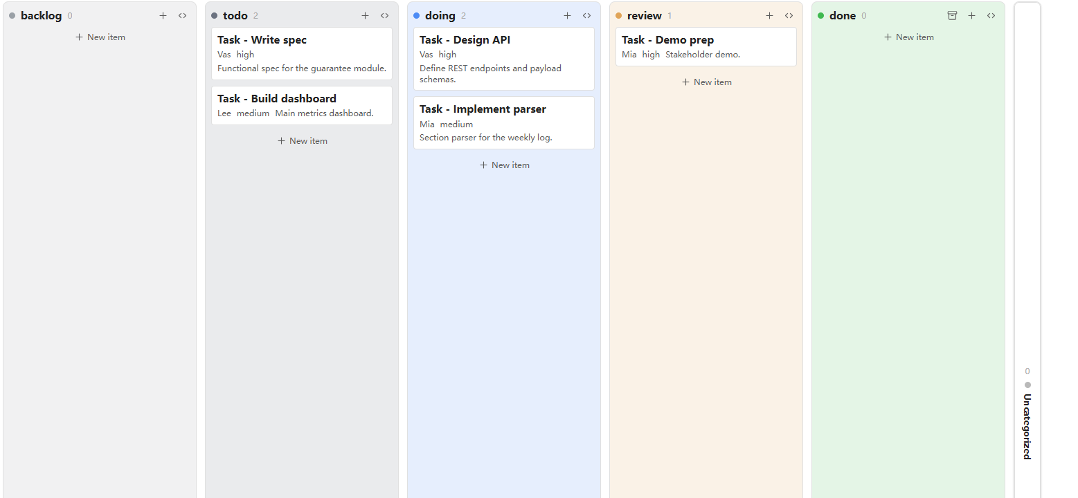
Task: Click the blue status dot beside doing
Action: point(416,16)
